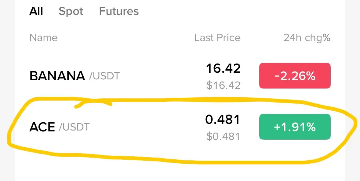Click the /USDT label beside ACE

[74, 127]
